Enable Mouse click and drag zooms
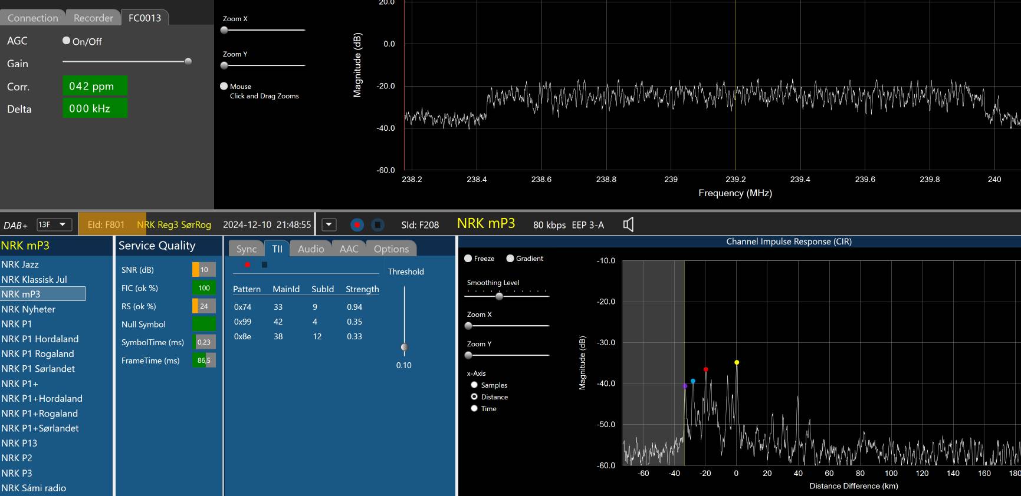This screenshot has height=496, width=1021. 224,86
